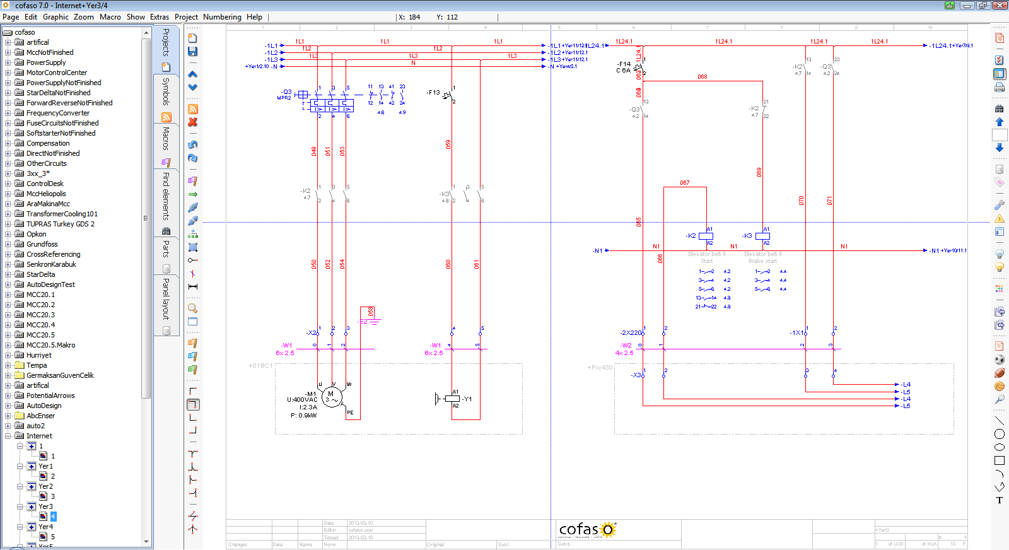Click the orange flag icon
The width and height of the screenshot is (1009, 550).
(x=193, y=343)
